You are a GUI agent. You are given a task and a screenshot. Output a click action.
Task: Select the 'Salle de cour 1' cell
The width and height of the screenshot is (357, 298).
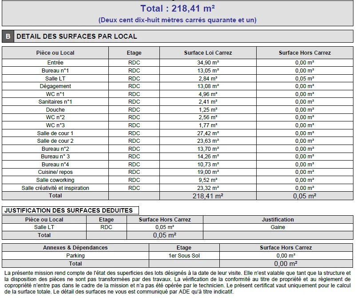click(x=56, y=133)
